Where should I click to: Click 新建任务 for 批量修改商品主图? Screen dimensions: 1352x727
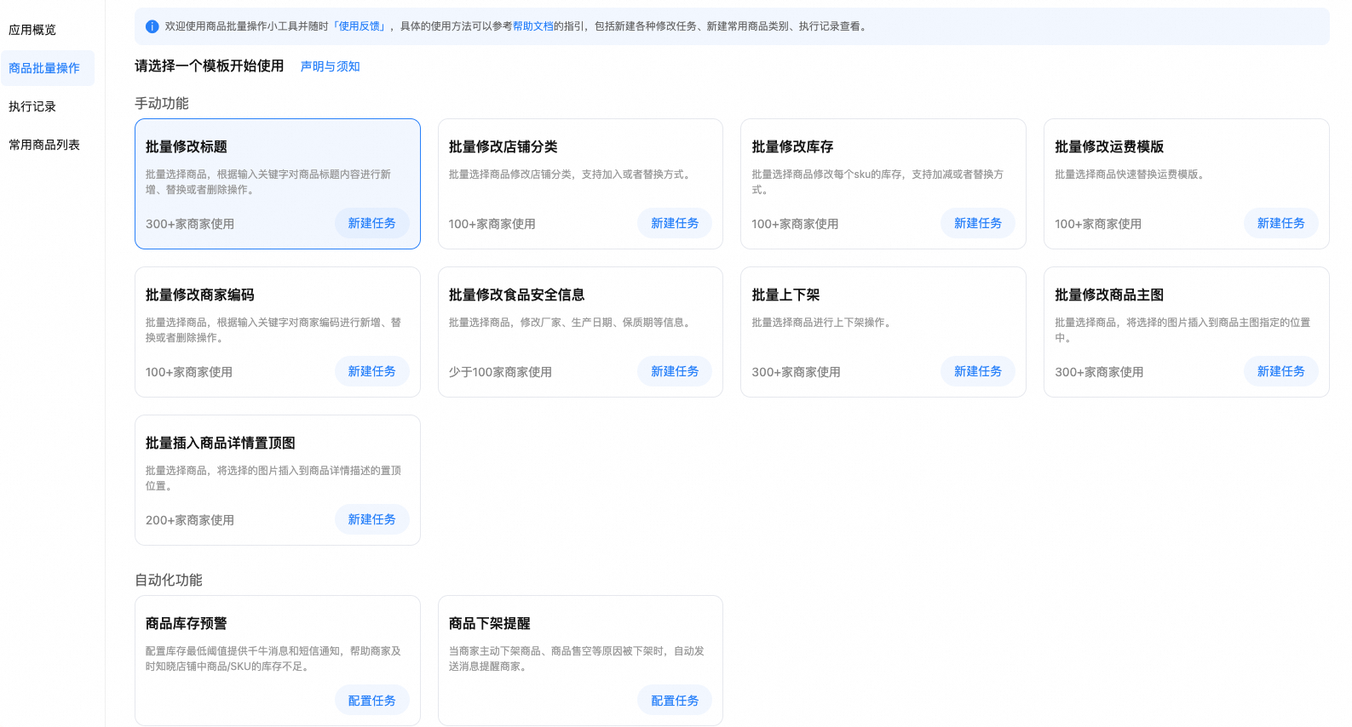(x=1280, y=371)
